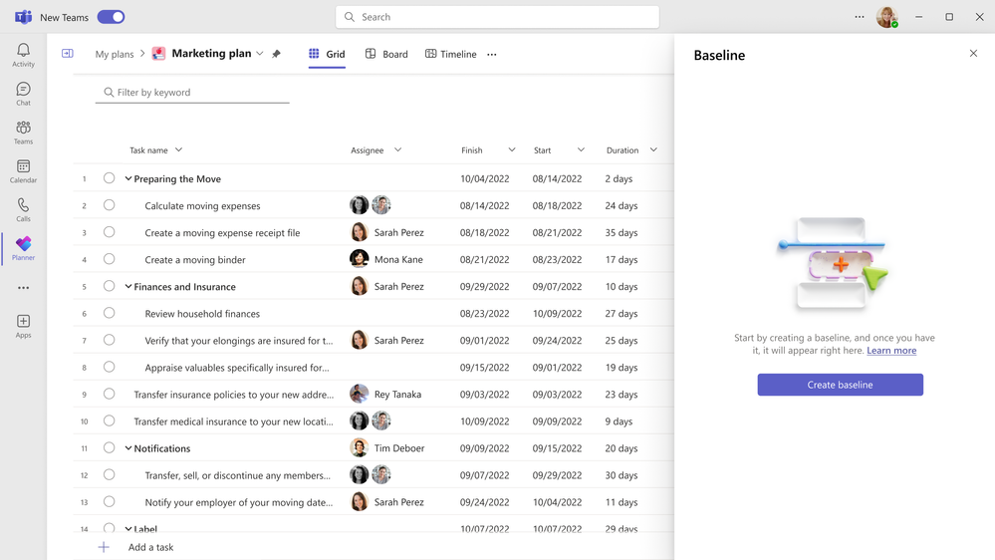Click Mona Kane avatar in row 4
The height and width of the screenshot is (560, 995).
pyautogui.click(x=360, y=259)
